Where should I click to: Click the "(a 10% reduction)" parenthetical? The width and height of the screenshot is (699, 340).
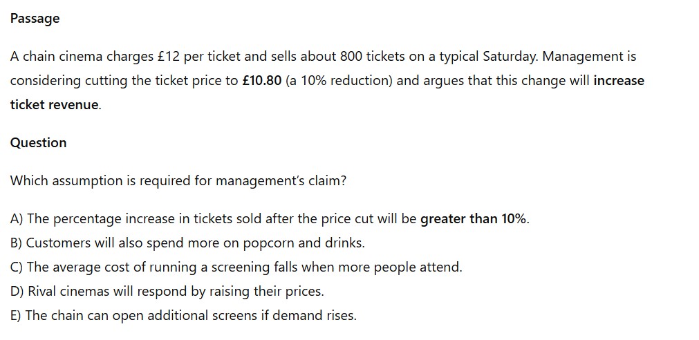pos(339,81)
